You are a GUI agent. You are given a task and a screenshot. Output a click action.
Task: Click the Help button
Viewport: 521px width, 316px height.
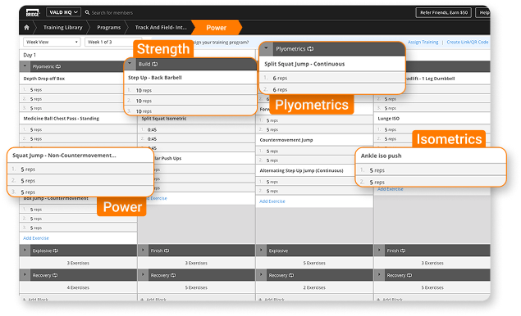tap(484, 12)
